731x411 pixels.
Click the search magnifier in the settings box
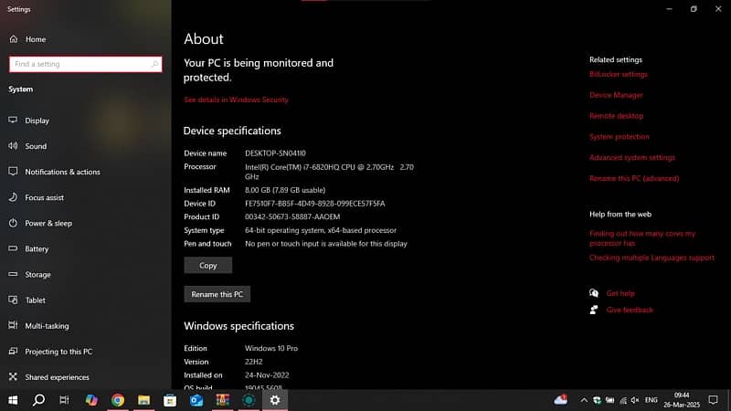pos(154,64)
